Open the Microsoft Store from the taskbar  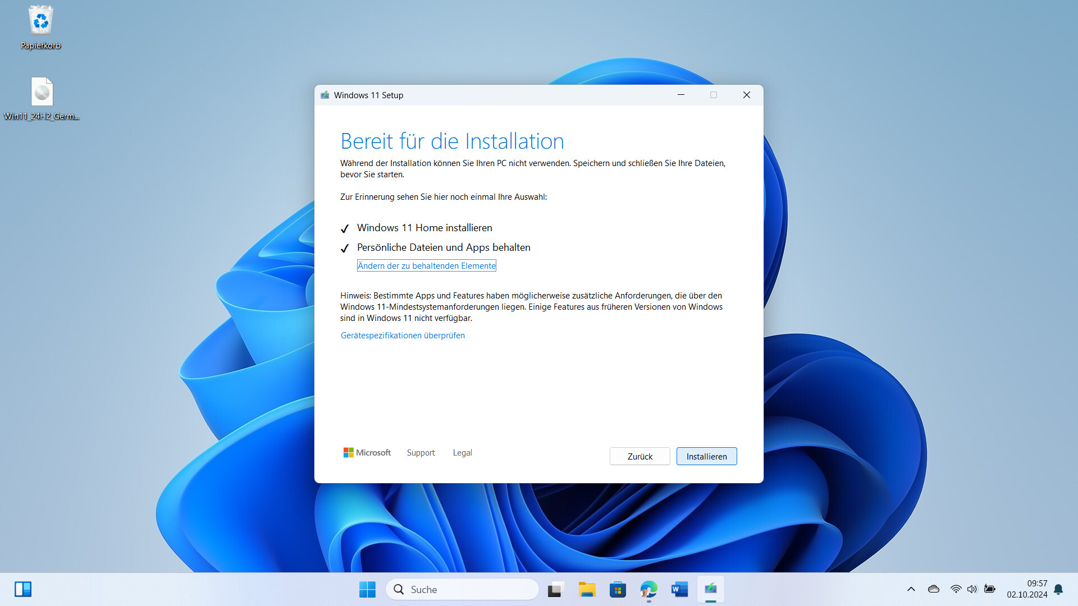(618, 589)
